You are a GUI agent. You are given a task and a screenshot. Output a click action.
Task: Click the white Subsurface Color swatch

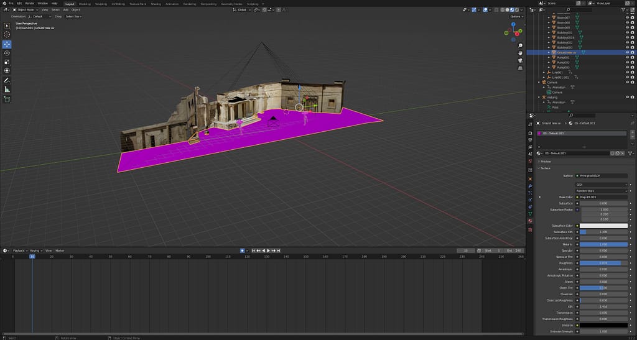point(603,226)
